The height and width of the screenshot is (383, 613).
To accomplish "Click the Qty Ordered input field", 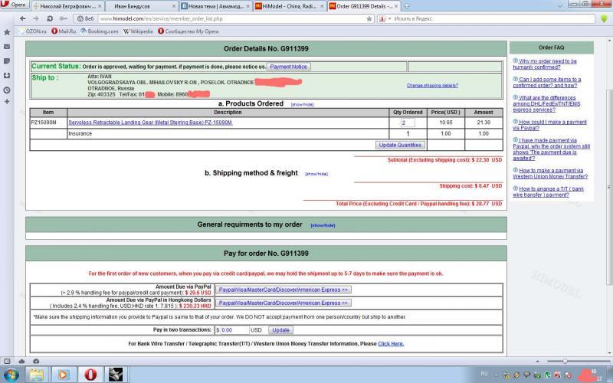I will tap(407, 123).
